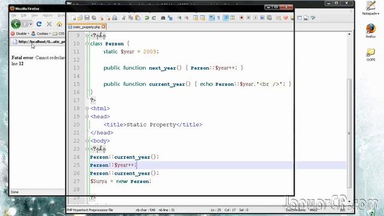Viewport: 384px width, 216px height.
Task: Redo the edit via toolbar
Action: pos(154,18)
